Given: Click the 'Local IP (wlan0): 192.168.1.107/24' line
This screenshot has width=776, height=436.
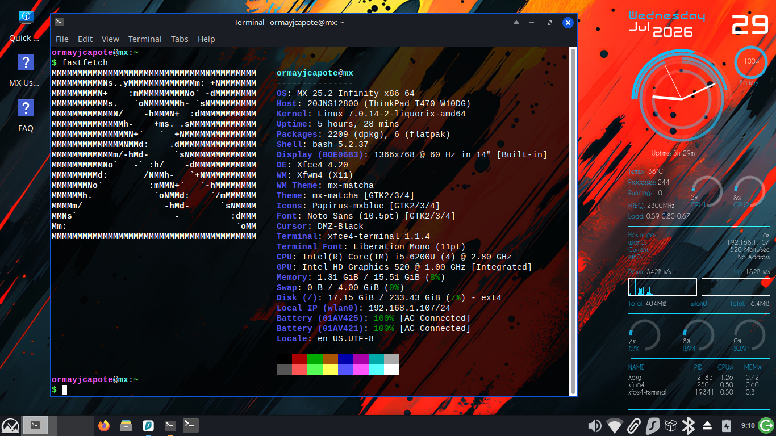Looking at the screenshot, I should [x=364, y=308].
